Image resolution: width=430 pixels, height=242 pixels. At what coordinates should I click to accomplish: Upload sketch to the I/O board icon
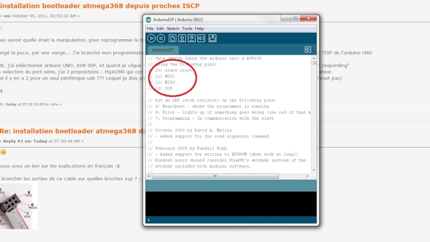(201, 38)
